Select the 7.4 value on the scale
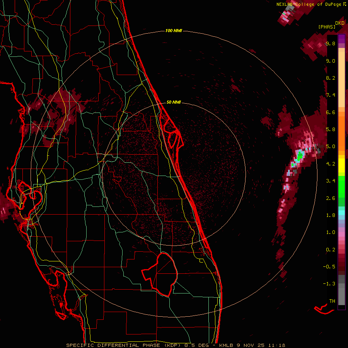This screenshot has height=348, width=348. pyautogui.click(x=331, y=95)
